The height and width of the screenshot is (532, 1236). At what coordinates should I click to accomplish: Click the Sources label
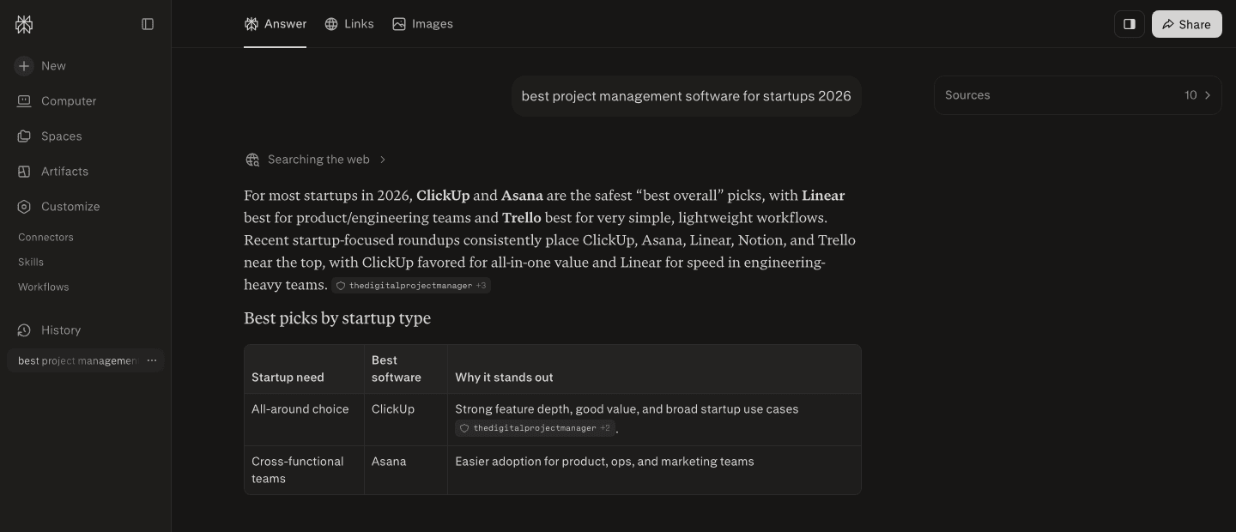(x=967, y=95)
